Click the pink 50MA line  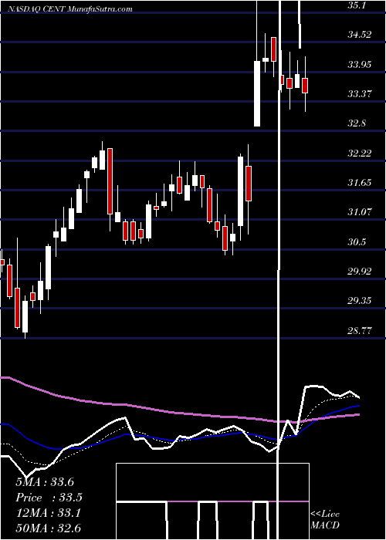pyautogui.click(x=179, y=413)
